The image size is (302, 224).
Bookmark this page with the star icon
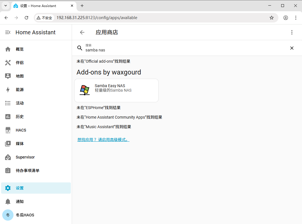pyautogui.click(x=272, y=18)
